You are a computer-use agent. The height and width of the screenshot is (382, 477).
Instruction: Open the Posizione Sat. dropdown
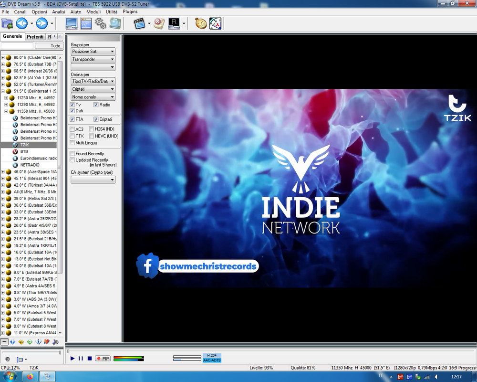click(93, 51)
